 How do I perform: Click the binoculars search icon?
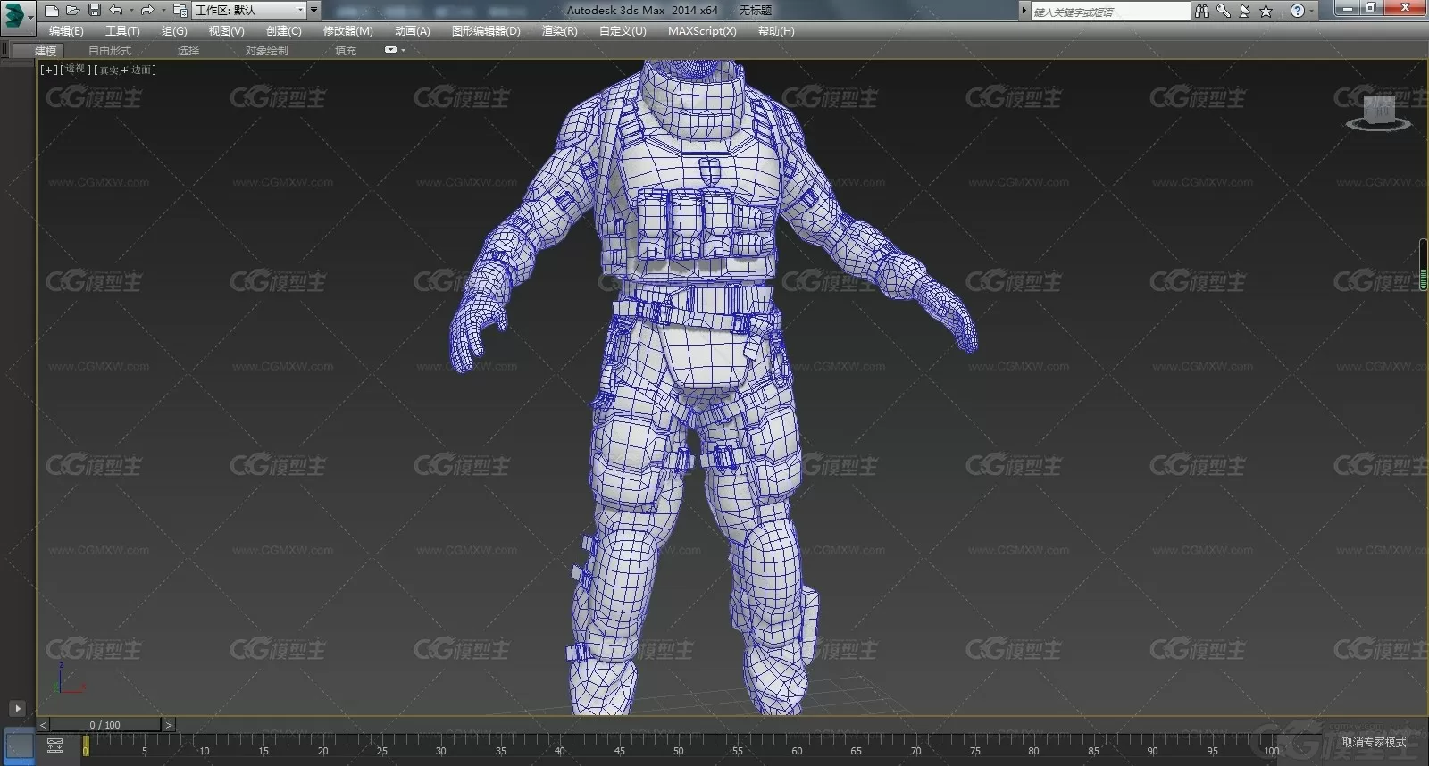pos(1202,11)
